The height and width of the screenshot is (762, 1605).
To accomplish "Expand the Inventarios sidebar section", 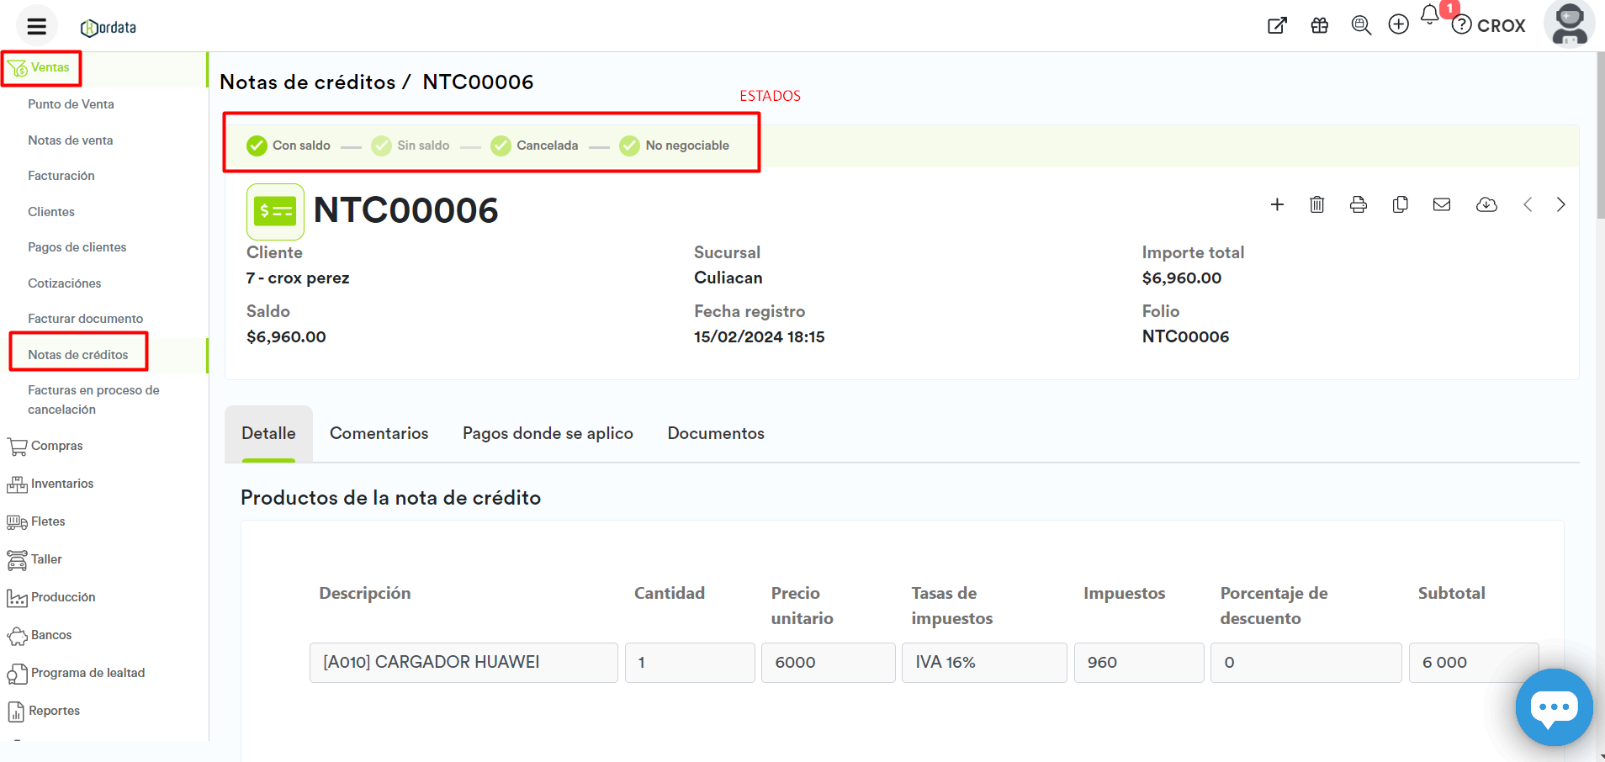I will (61, 484).
